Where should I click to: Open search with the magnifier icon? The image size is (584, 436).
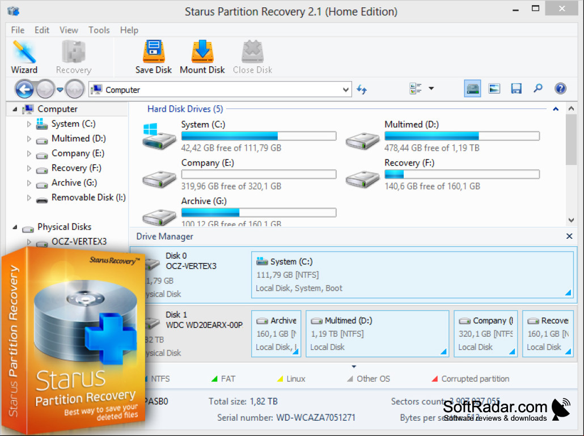pyautogui.click(x=538, y=88)
